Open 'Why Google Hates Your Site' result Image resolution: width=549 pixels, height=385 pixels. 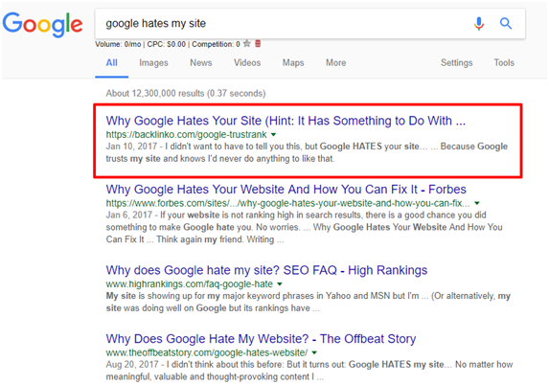coord(286,121)
